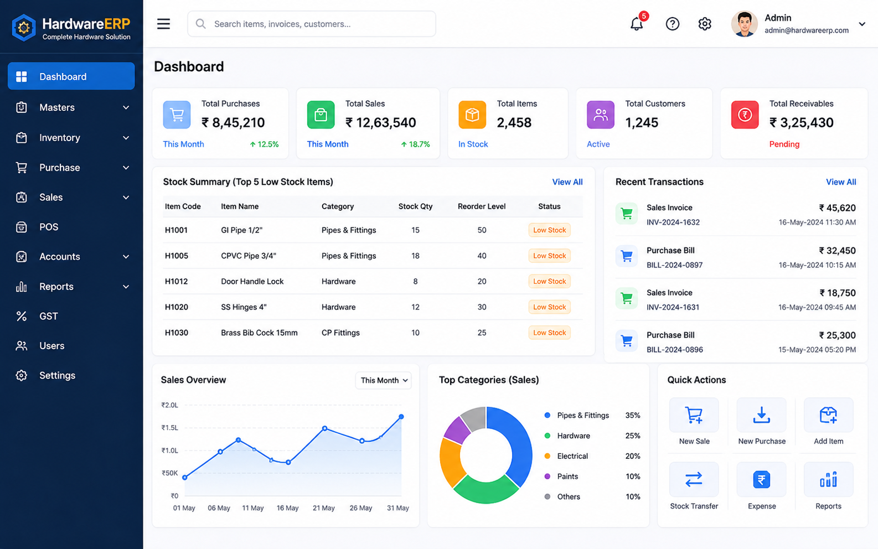This screenshot has height=549, width=878.
Task: Click the Total Sales bag icon
Action: (x=321, y=115)
